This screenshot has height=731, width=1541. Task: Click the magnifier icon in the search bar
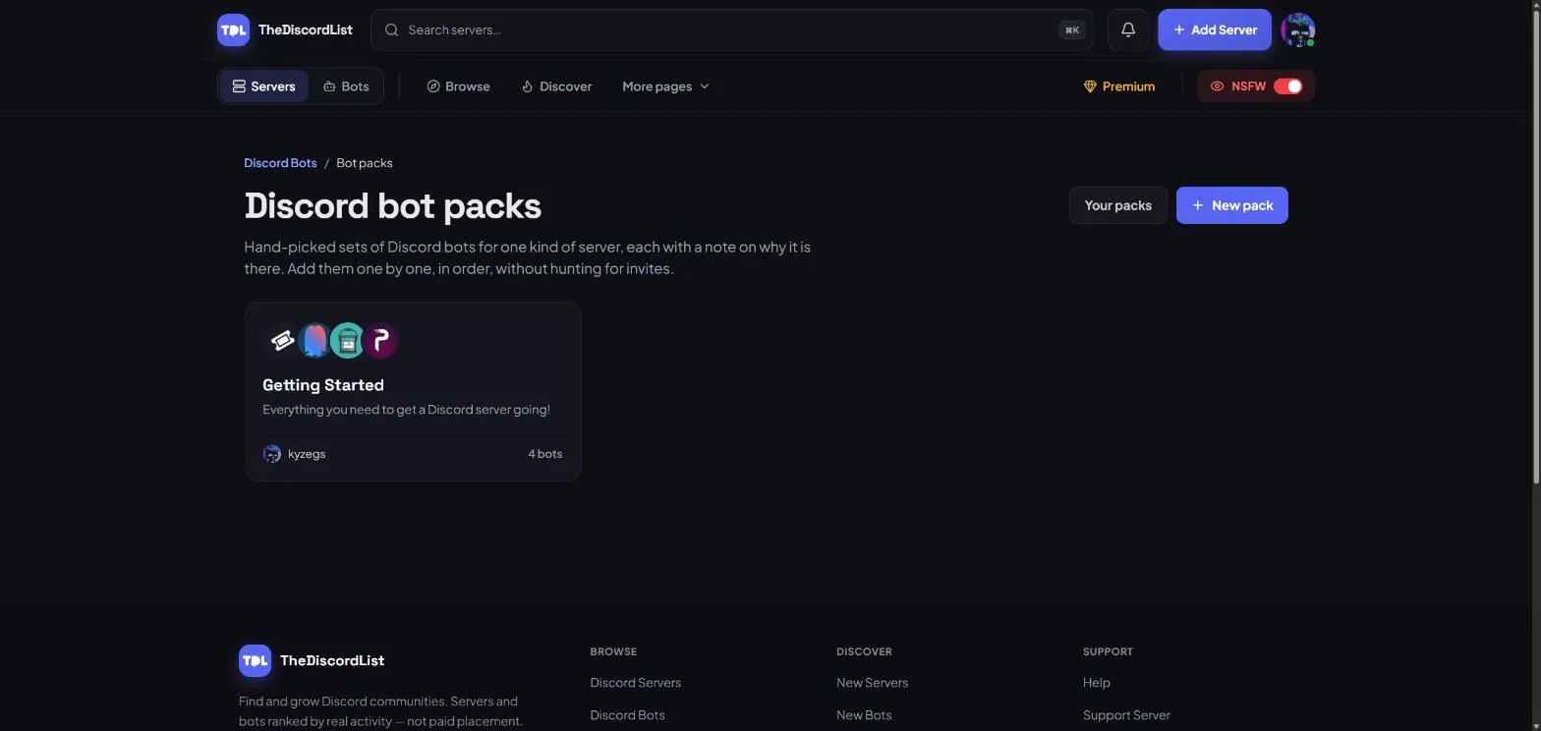click(x=391, y=29)
